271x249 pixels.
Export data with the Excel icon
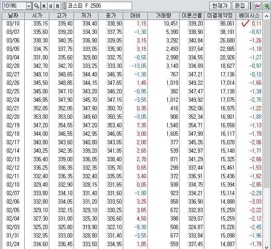tap(266, 6)
